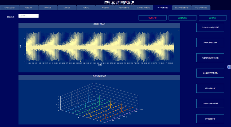The image size is (231, 127).
Task: Switch to the 时域指标分析 tab
Action: click(x=10, y=8)
